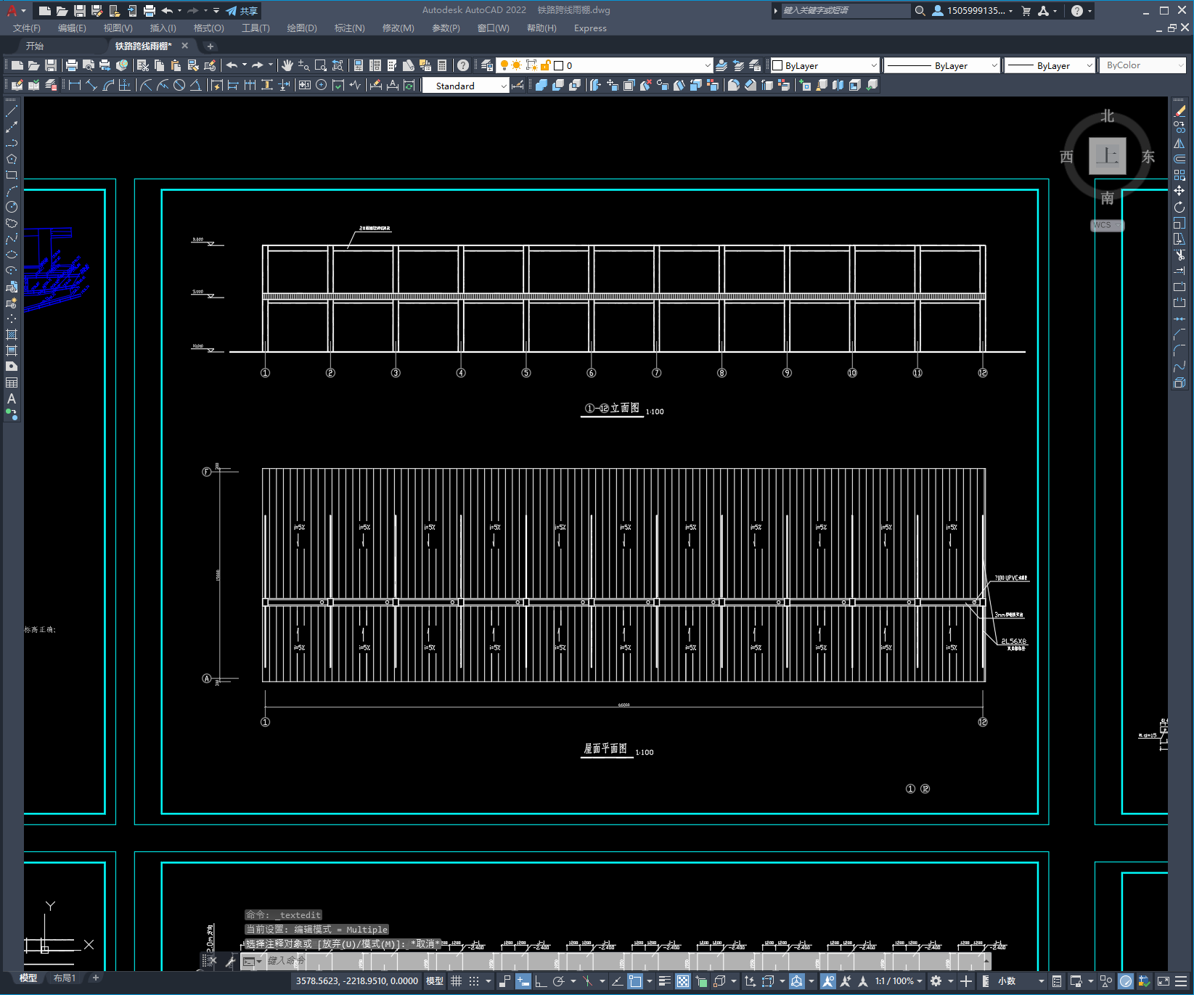
Task: Select the Angular dimension tool
Action: pyautogui.click(x=195, y=85)
